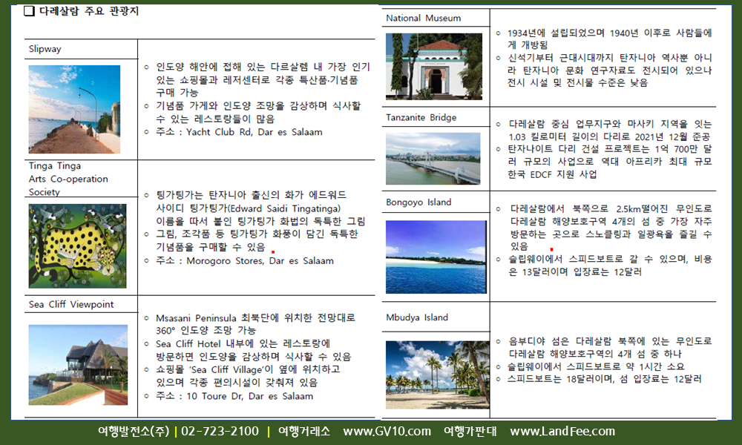Select the Slipway heading text
The image size is (742, 445).
45,49
